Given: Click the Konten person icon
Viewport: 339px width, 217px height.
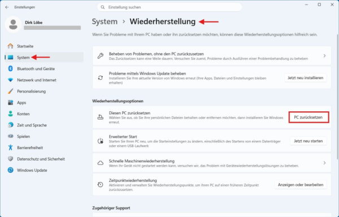Looking at the screenshot, I should click(10, 114).
